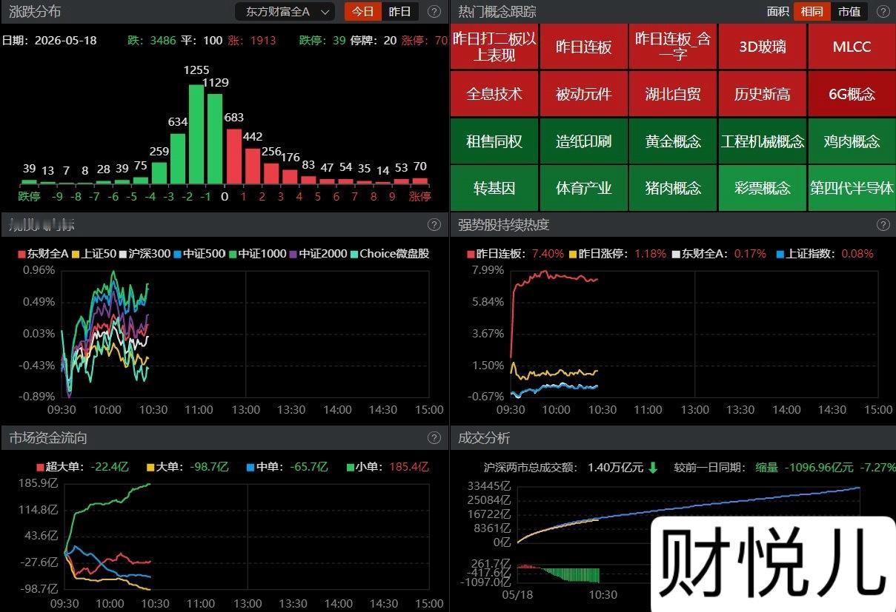Select the 1.40万亿元 turnover value

pos(615,467)
